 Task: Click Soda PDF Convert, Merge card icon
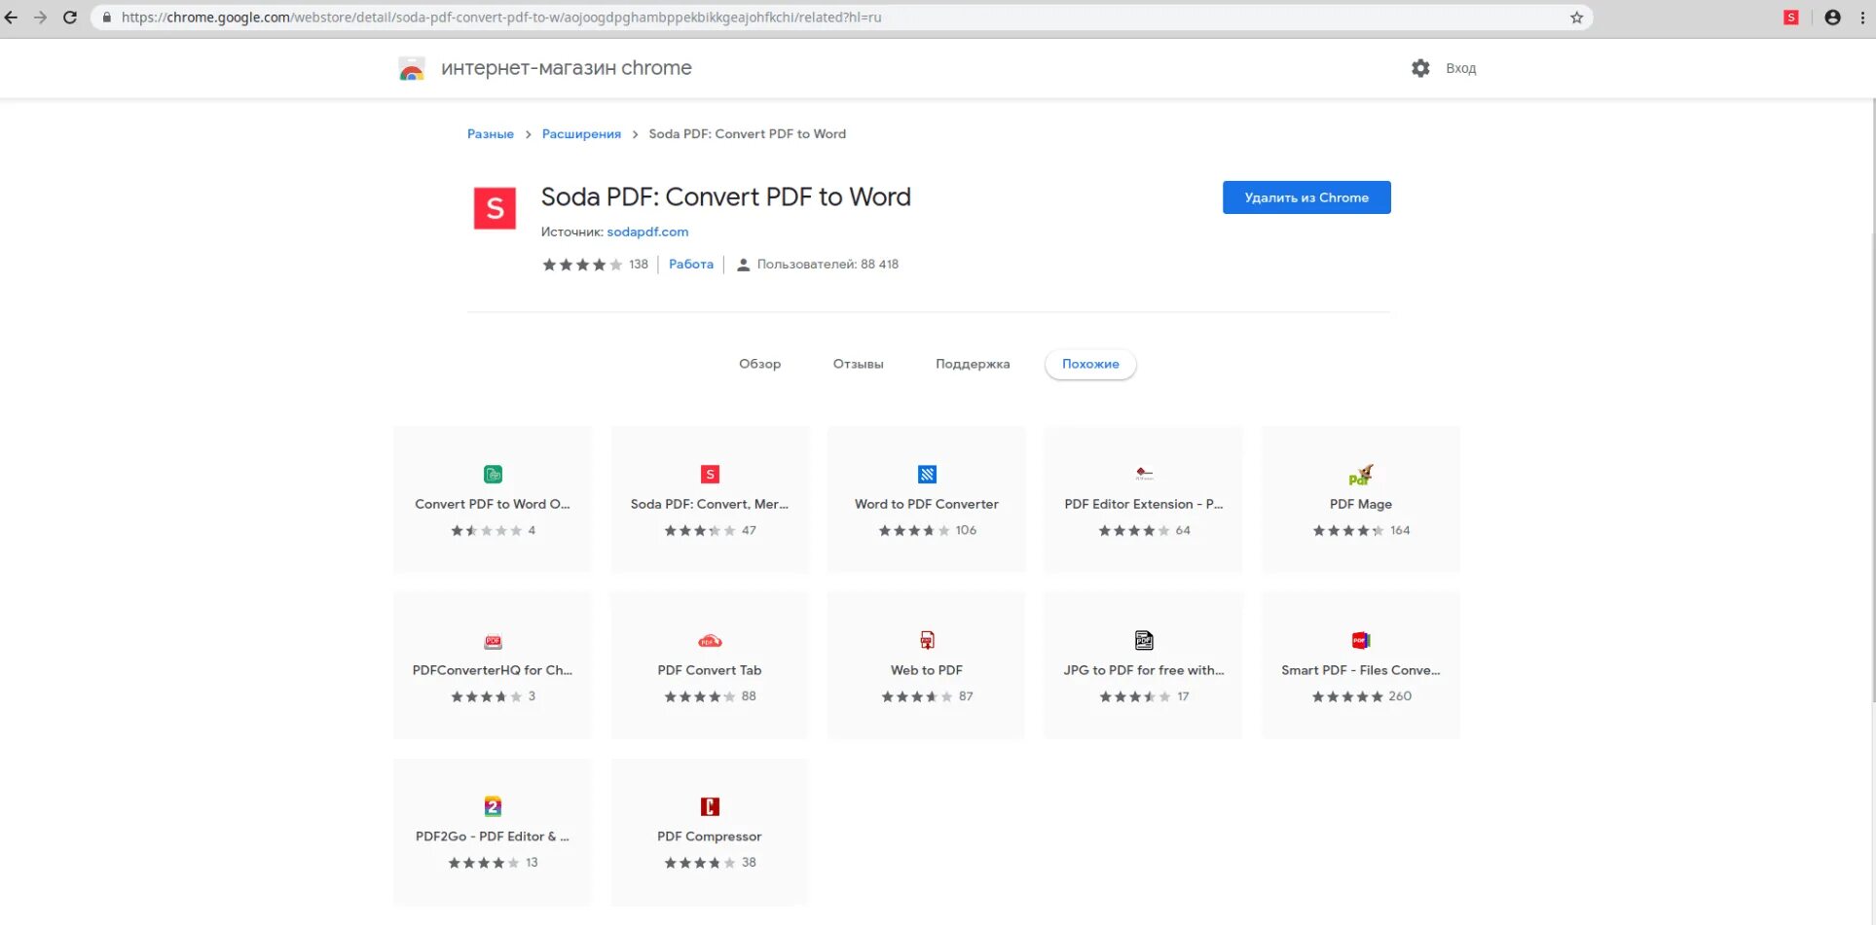(x=710, y=474)
